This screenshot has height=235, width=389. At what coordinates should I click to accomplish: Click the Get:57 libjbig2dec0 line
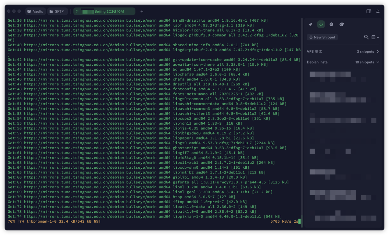(x=131, y=133)
